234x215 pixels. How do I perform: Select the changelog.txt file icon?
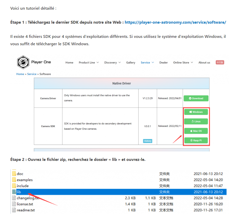[x=14, y=198]
